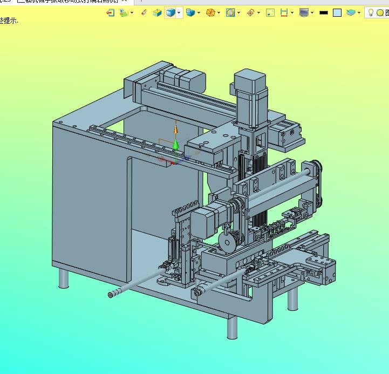Screen dimensions: 389x374
Task: Click the exit icon with red arrow
Action: (111, 12)
